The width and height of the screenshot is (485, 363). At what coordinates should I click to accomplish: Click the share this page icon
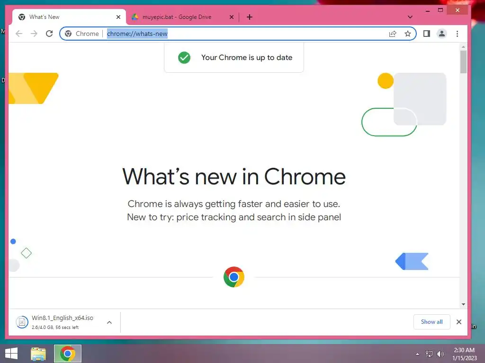393,34
